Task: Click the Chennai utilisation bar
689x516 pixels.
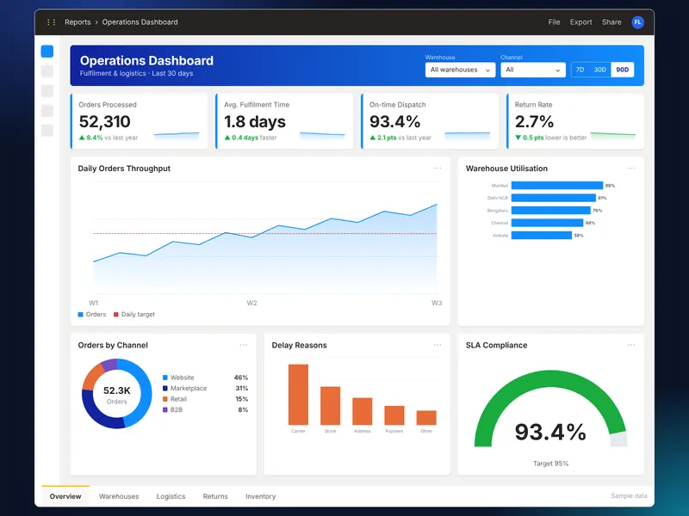Action: [548, 223]
